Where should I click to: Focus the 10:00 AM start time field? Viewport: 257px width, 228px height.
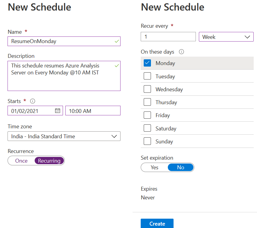(93, 111)
